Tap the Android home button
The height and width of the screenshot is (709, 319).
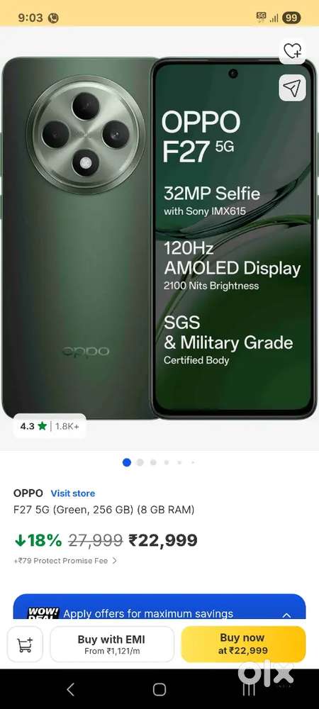[159, 689]
